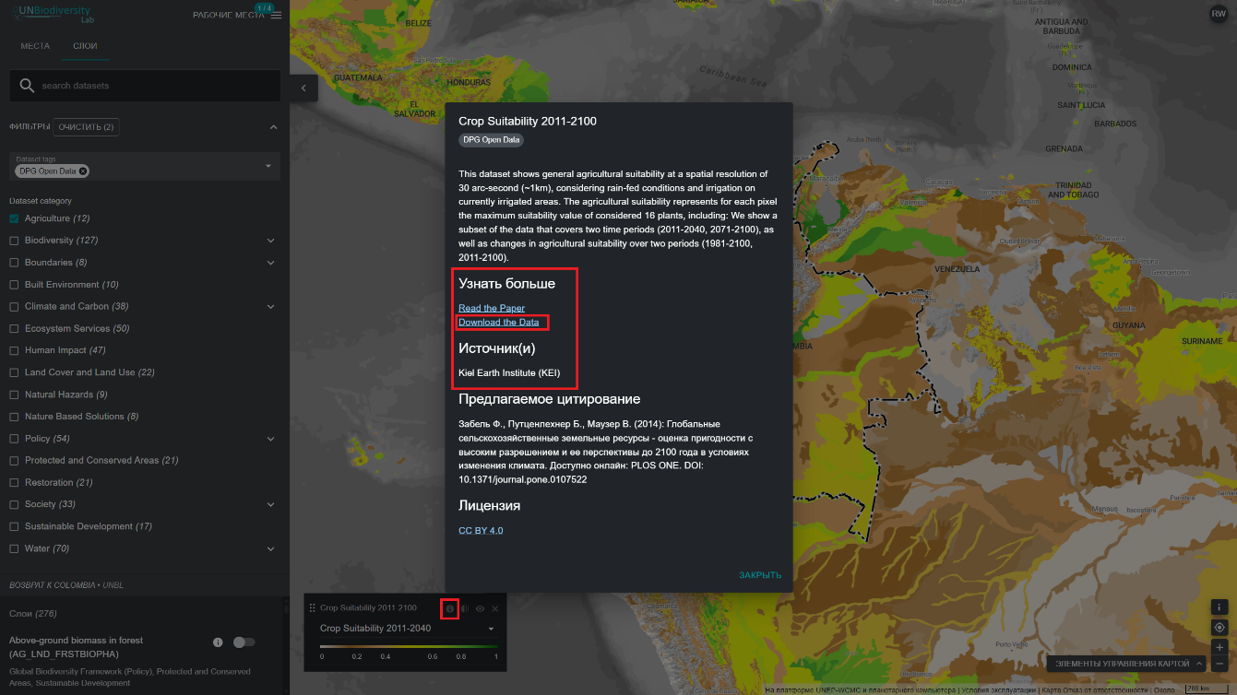Open the map info button
This screenshot has width=1237, height=695.
pos(1219,607)
